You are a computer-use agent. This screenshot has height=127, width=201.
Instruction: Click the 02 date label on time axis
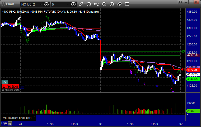point(181,124)
